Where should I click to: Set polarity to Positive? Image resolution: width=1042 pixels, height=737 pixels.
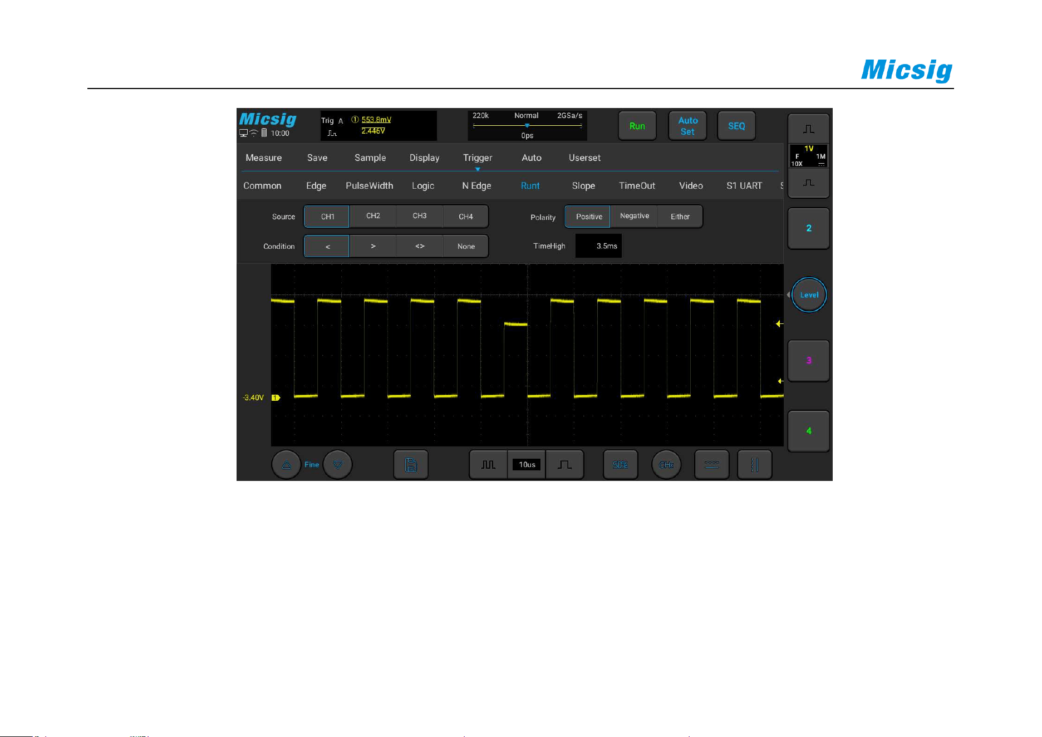[588, 217]
